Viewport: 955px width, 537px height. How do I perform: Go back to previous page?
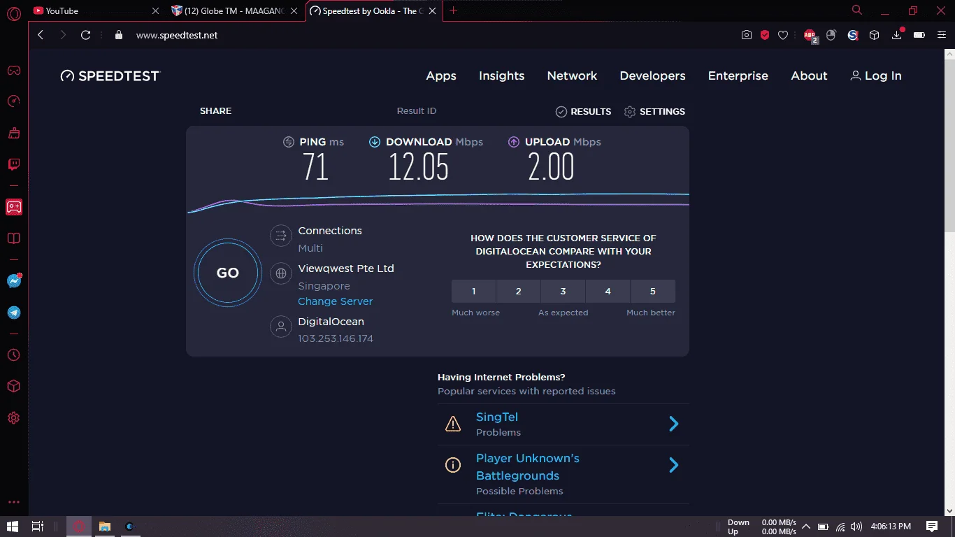tap(41, 35)
